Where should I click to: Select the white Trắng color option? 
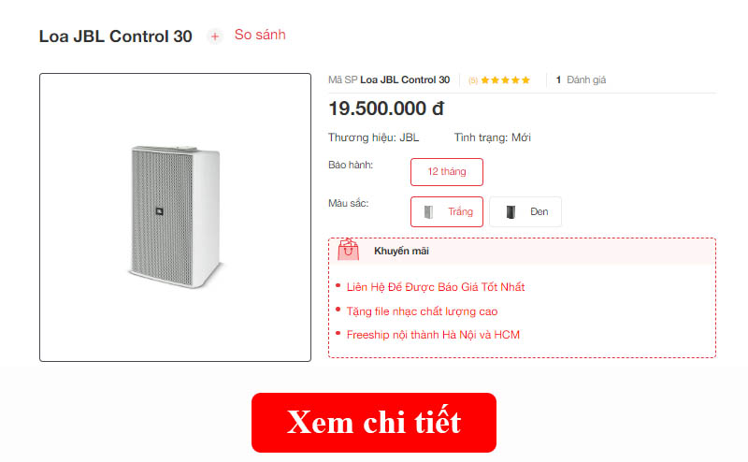447,211
